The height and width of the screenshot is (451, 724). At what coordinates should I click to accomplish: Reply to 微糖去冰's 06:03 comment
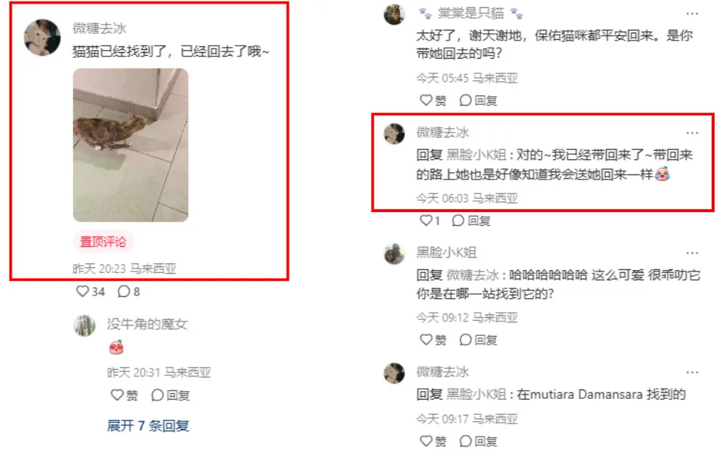[471, 221]
